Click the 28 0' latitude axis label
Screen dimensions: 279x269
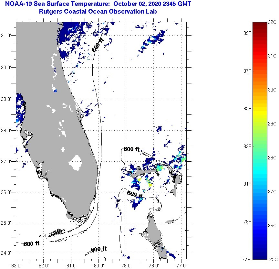pyautogui.click(x=7, y=130)
